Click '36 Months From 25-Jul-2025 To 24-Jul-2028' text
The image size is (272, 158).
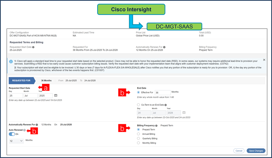[95, 50]
